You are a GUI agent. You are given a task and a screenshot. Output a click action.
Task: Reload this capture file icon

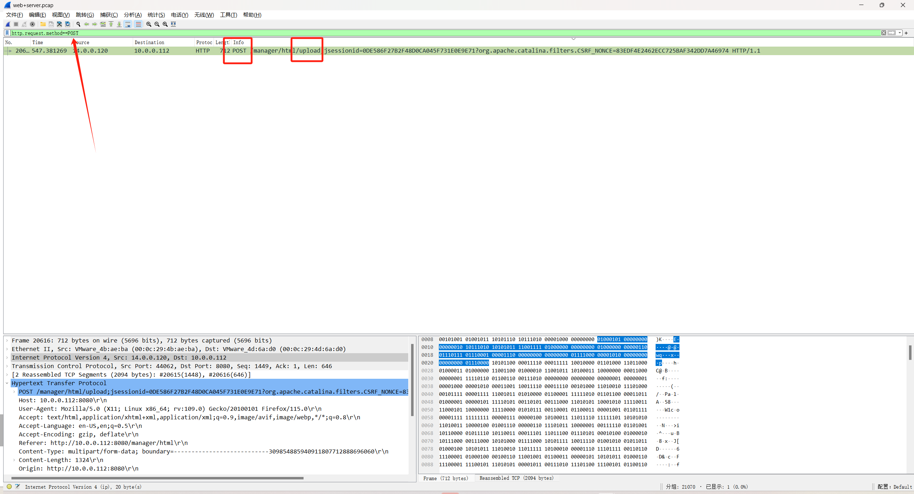tap(68, 24)
